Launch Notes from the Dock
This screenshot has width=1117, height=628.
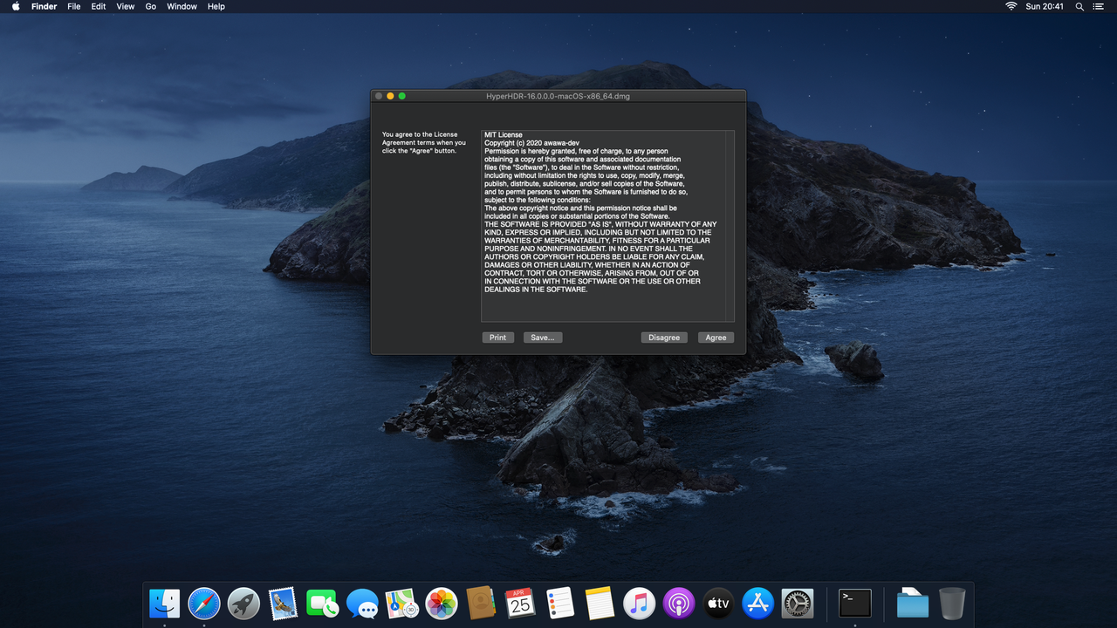coord(600,603)
